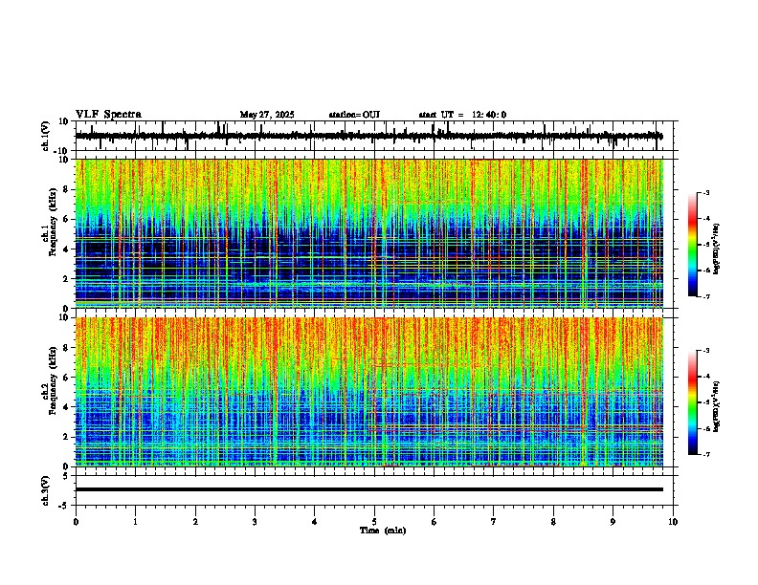Click inside the ch.2 spectrogram panel
Screen dimensions: 758x585
pyautogui.click(x=368, y=392)
